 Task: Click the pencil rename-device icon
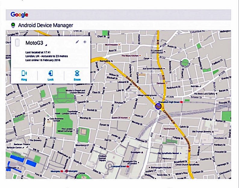[x=77, y=42]
